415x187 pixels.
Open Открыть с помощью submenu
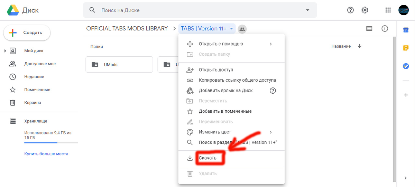pyautogui.click(x=231, y=44)
